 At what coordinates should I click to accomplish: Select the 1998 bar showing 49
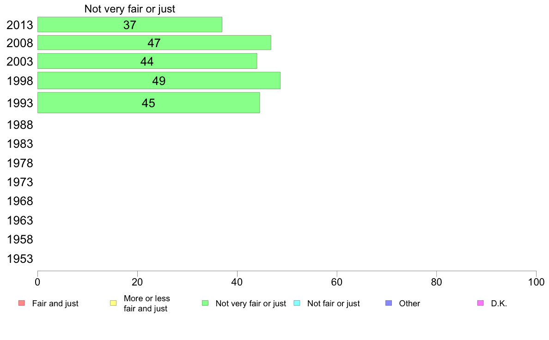[159, 80]
